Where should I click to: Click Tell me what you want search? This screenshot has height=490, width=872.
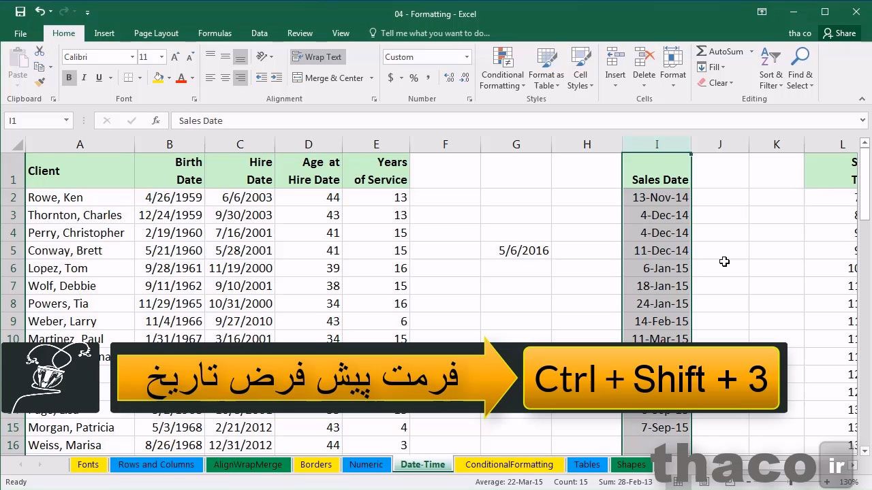(x=429, y=33)
